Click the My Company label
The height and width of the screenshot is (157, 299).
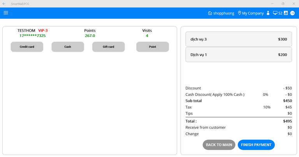(x=253, y=13)
